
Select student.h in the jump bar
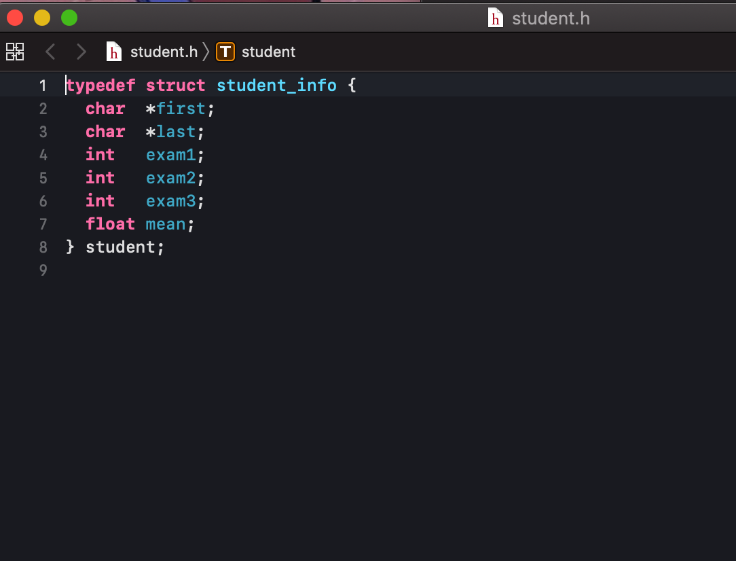(164, 52)
